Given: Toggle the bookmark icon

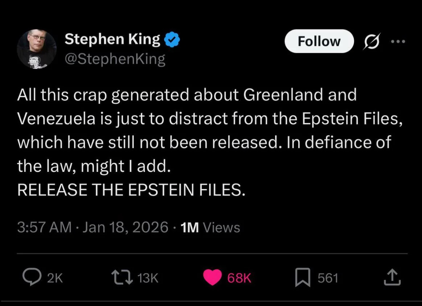Looking at the screenshot, I should (302, 278).
